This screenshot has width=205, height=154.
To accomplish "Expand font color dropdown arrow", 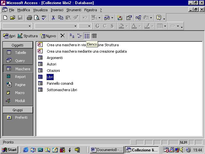I will point(140,26).
